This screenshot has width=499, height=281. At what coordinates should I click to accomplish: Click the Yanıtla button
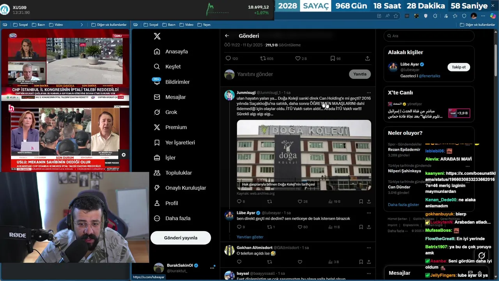point(359,74)
